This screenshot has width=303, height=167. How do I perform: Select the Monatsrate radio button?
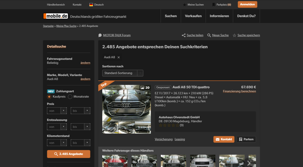(x=70, y=97)
